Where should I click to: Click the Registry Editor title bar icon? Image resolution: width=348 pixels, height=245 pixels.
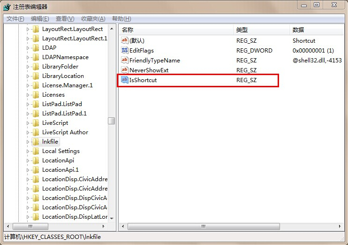click(8, 7)
